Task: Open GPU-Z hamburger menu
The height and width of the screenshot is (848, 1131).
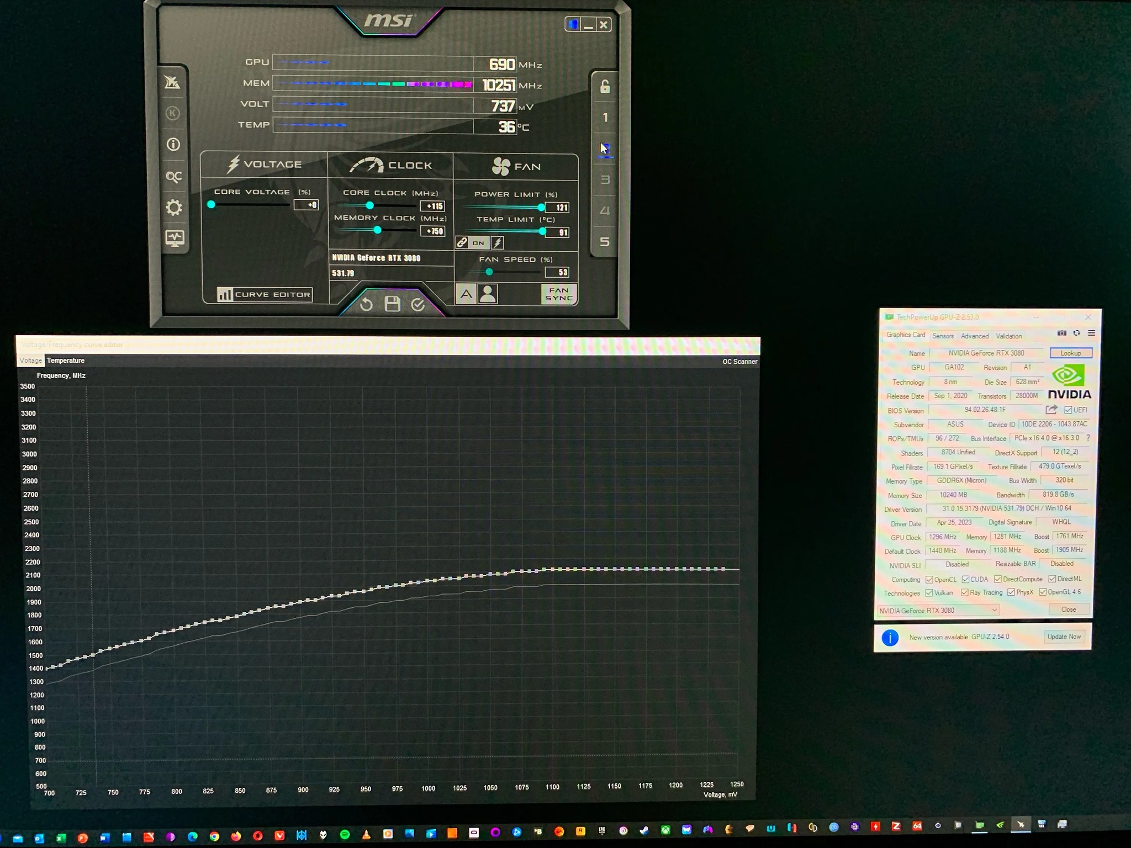Action: pyautogui.click(x=1091, y=333)
